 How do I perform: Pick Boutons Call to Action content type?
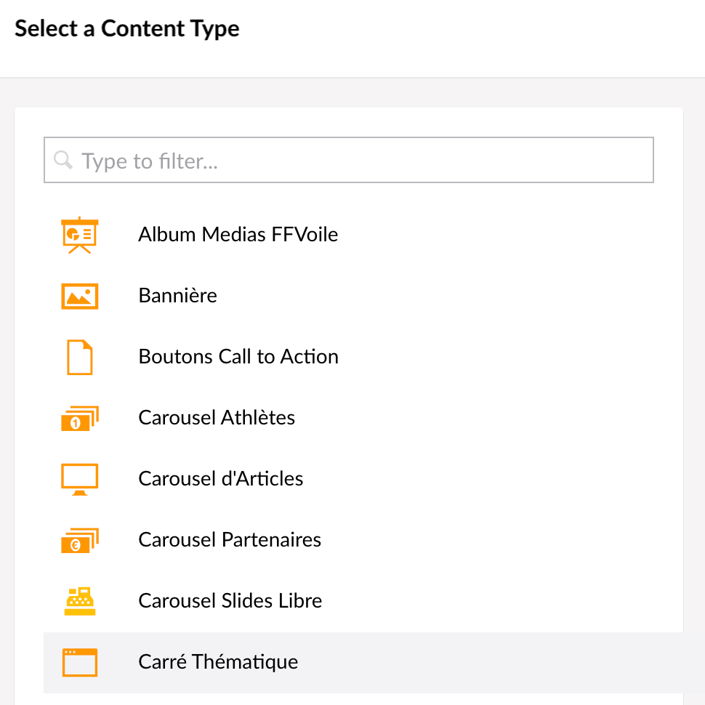tap(238, 357)
